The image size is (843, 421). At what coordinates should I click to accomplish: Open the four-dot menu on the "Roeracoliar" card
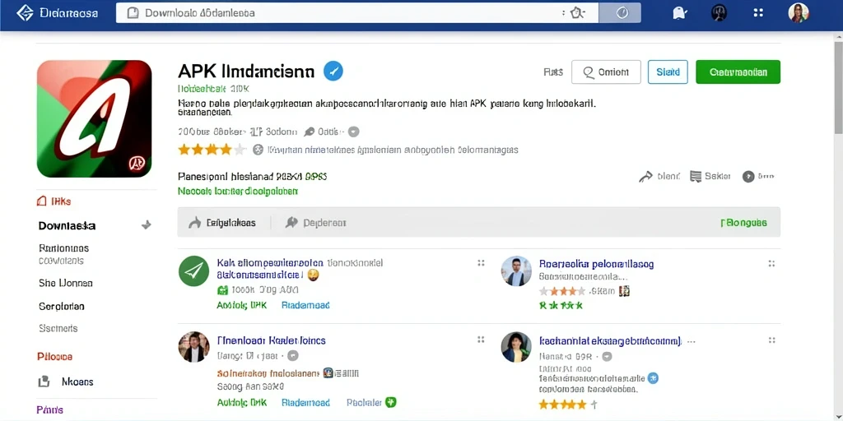point(771,264)
